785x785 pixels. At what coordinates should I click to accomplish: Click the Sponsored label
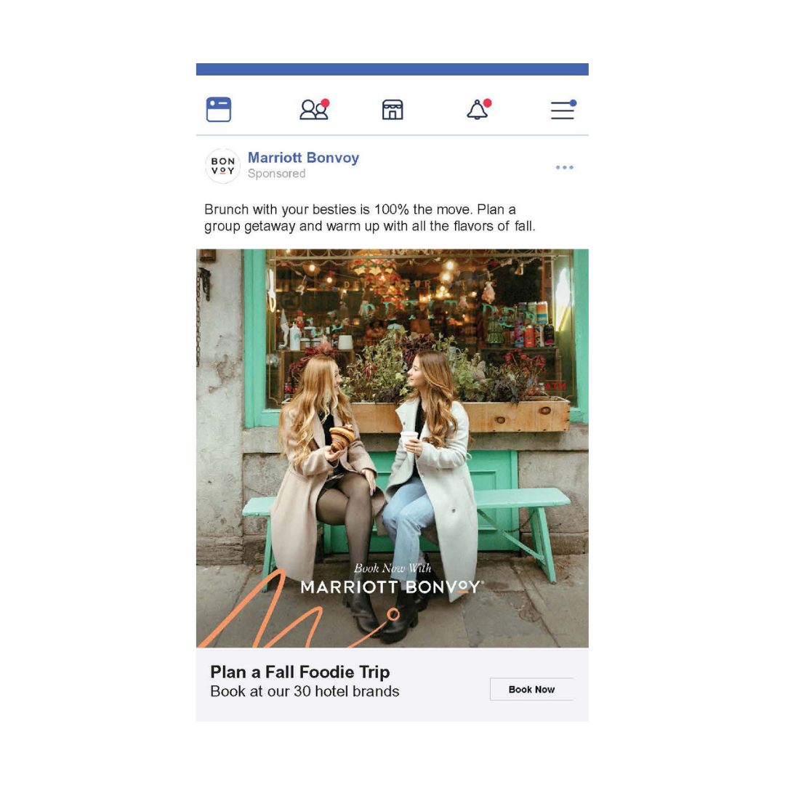[276, 174]
